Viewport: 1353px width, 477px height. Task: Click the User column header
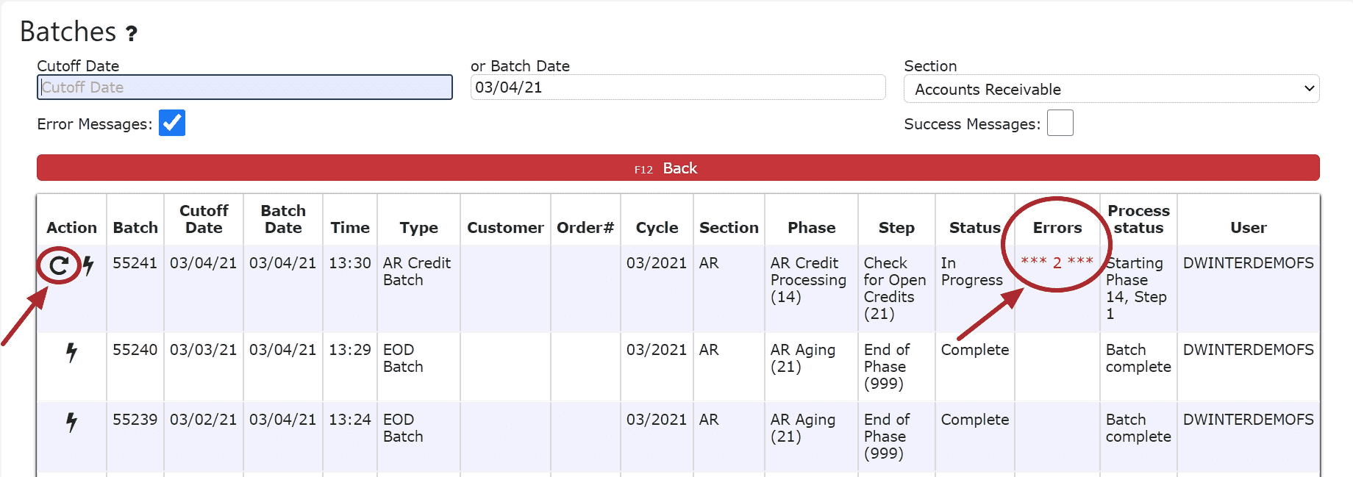pyautogui.click(x=1248, y=228)
